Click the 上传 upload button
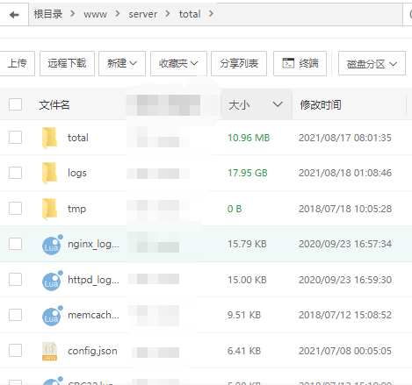 pyautogui.click(x=17, y=63)
